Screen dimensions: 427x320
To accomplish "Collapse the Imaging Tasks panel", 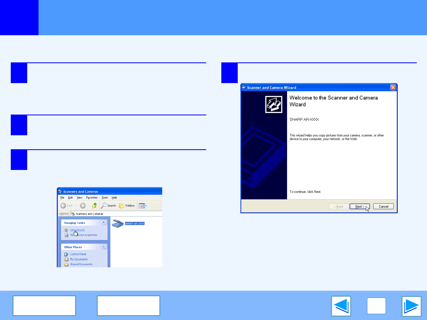I will pyautogui.click(x=104, y=222).
